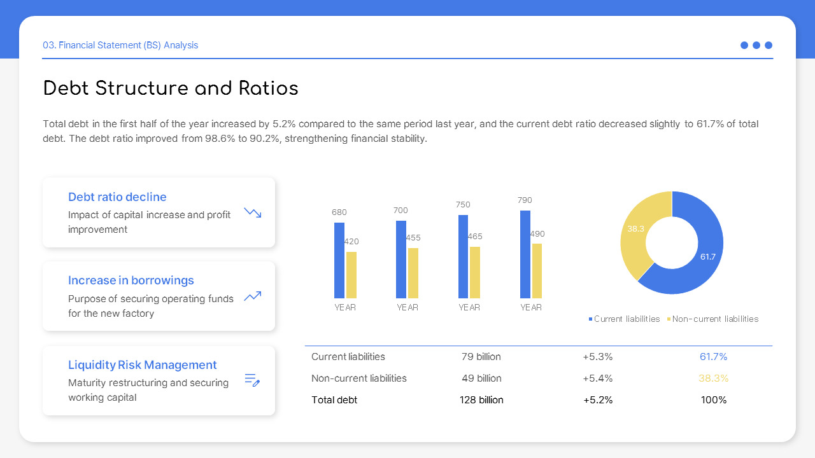Screen dimensions: 815x458
Task: Click the yellow 38.3 segment of the donut chart
Action: (x=637, y=229)
